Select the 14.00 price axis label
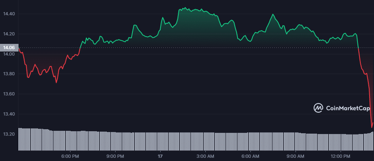374x161 pixels. pos(9,54)
